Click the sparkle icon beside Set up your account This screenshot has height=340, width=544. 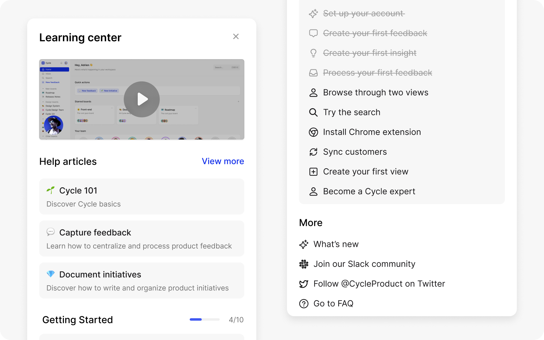tap(313, 14)
